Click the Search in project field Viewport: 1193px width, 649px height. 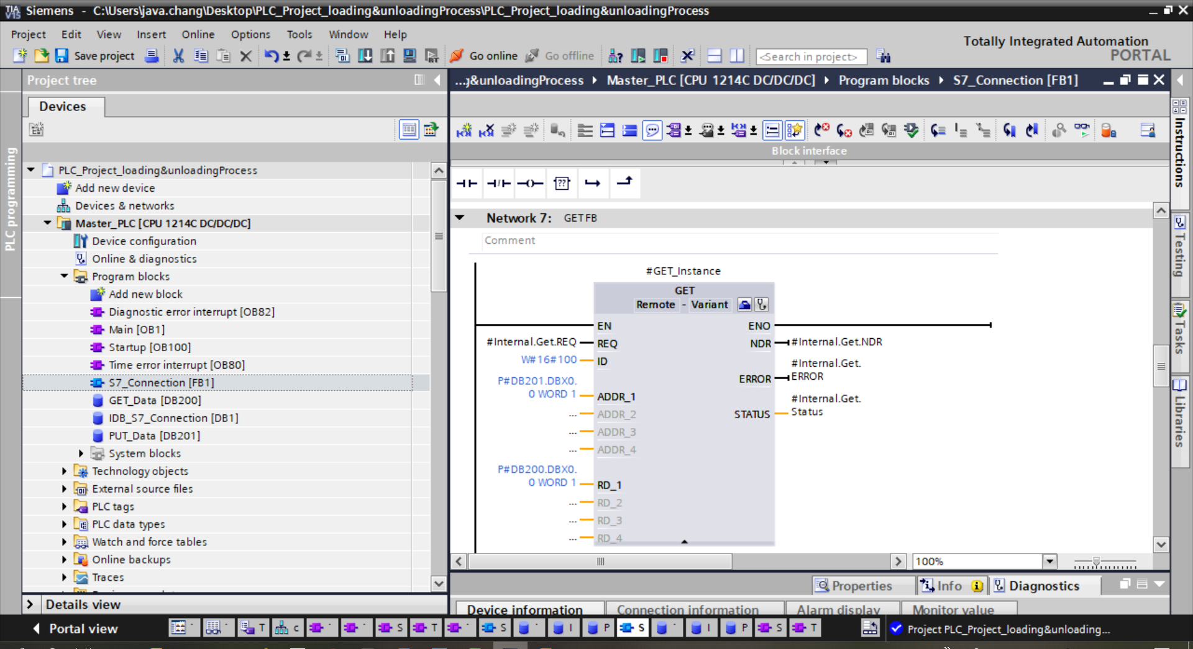pyautogui.click(x=811, y=56)
